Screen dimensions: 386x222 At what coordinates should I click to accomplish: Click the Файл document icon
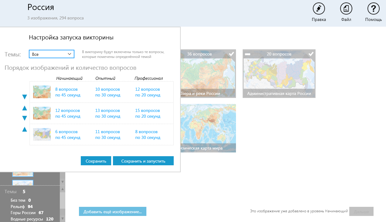(346, 9)
